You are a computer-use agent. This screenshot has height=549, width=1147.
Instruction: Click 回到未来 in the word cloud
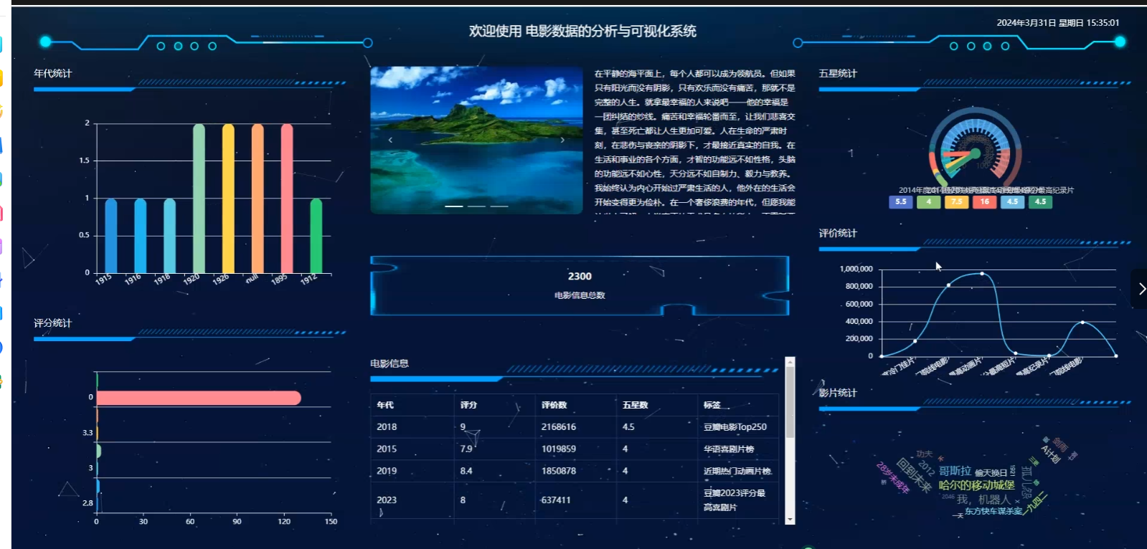coord(913,476)
